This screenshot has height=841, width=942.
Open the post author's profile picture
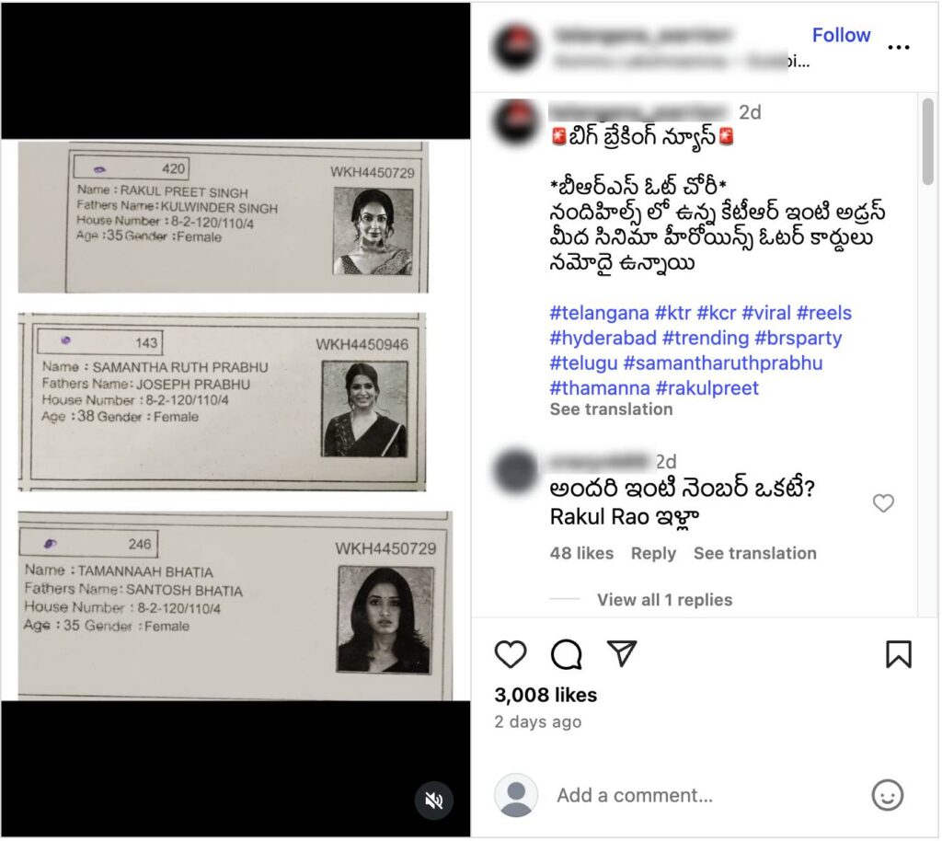pyautogui.click(x=515, y=47)
